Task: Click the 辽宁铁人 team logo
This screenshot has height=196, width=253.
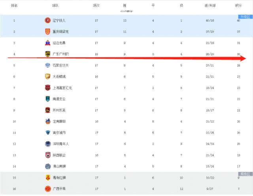Action: click(x=47, y=21)
